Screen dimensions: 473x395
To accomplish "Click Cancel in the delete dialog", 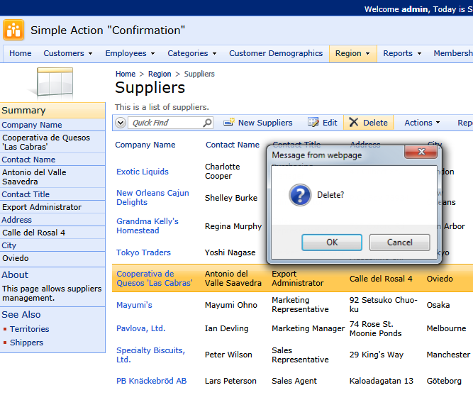I will [400, 243].
